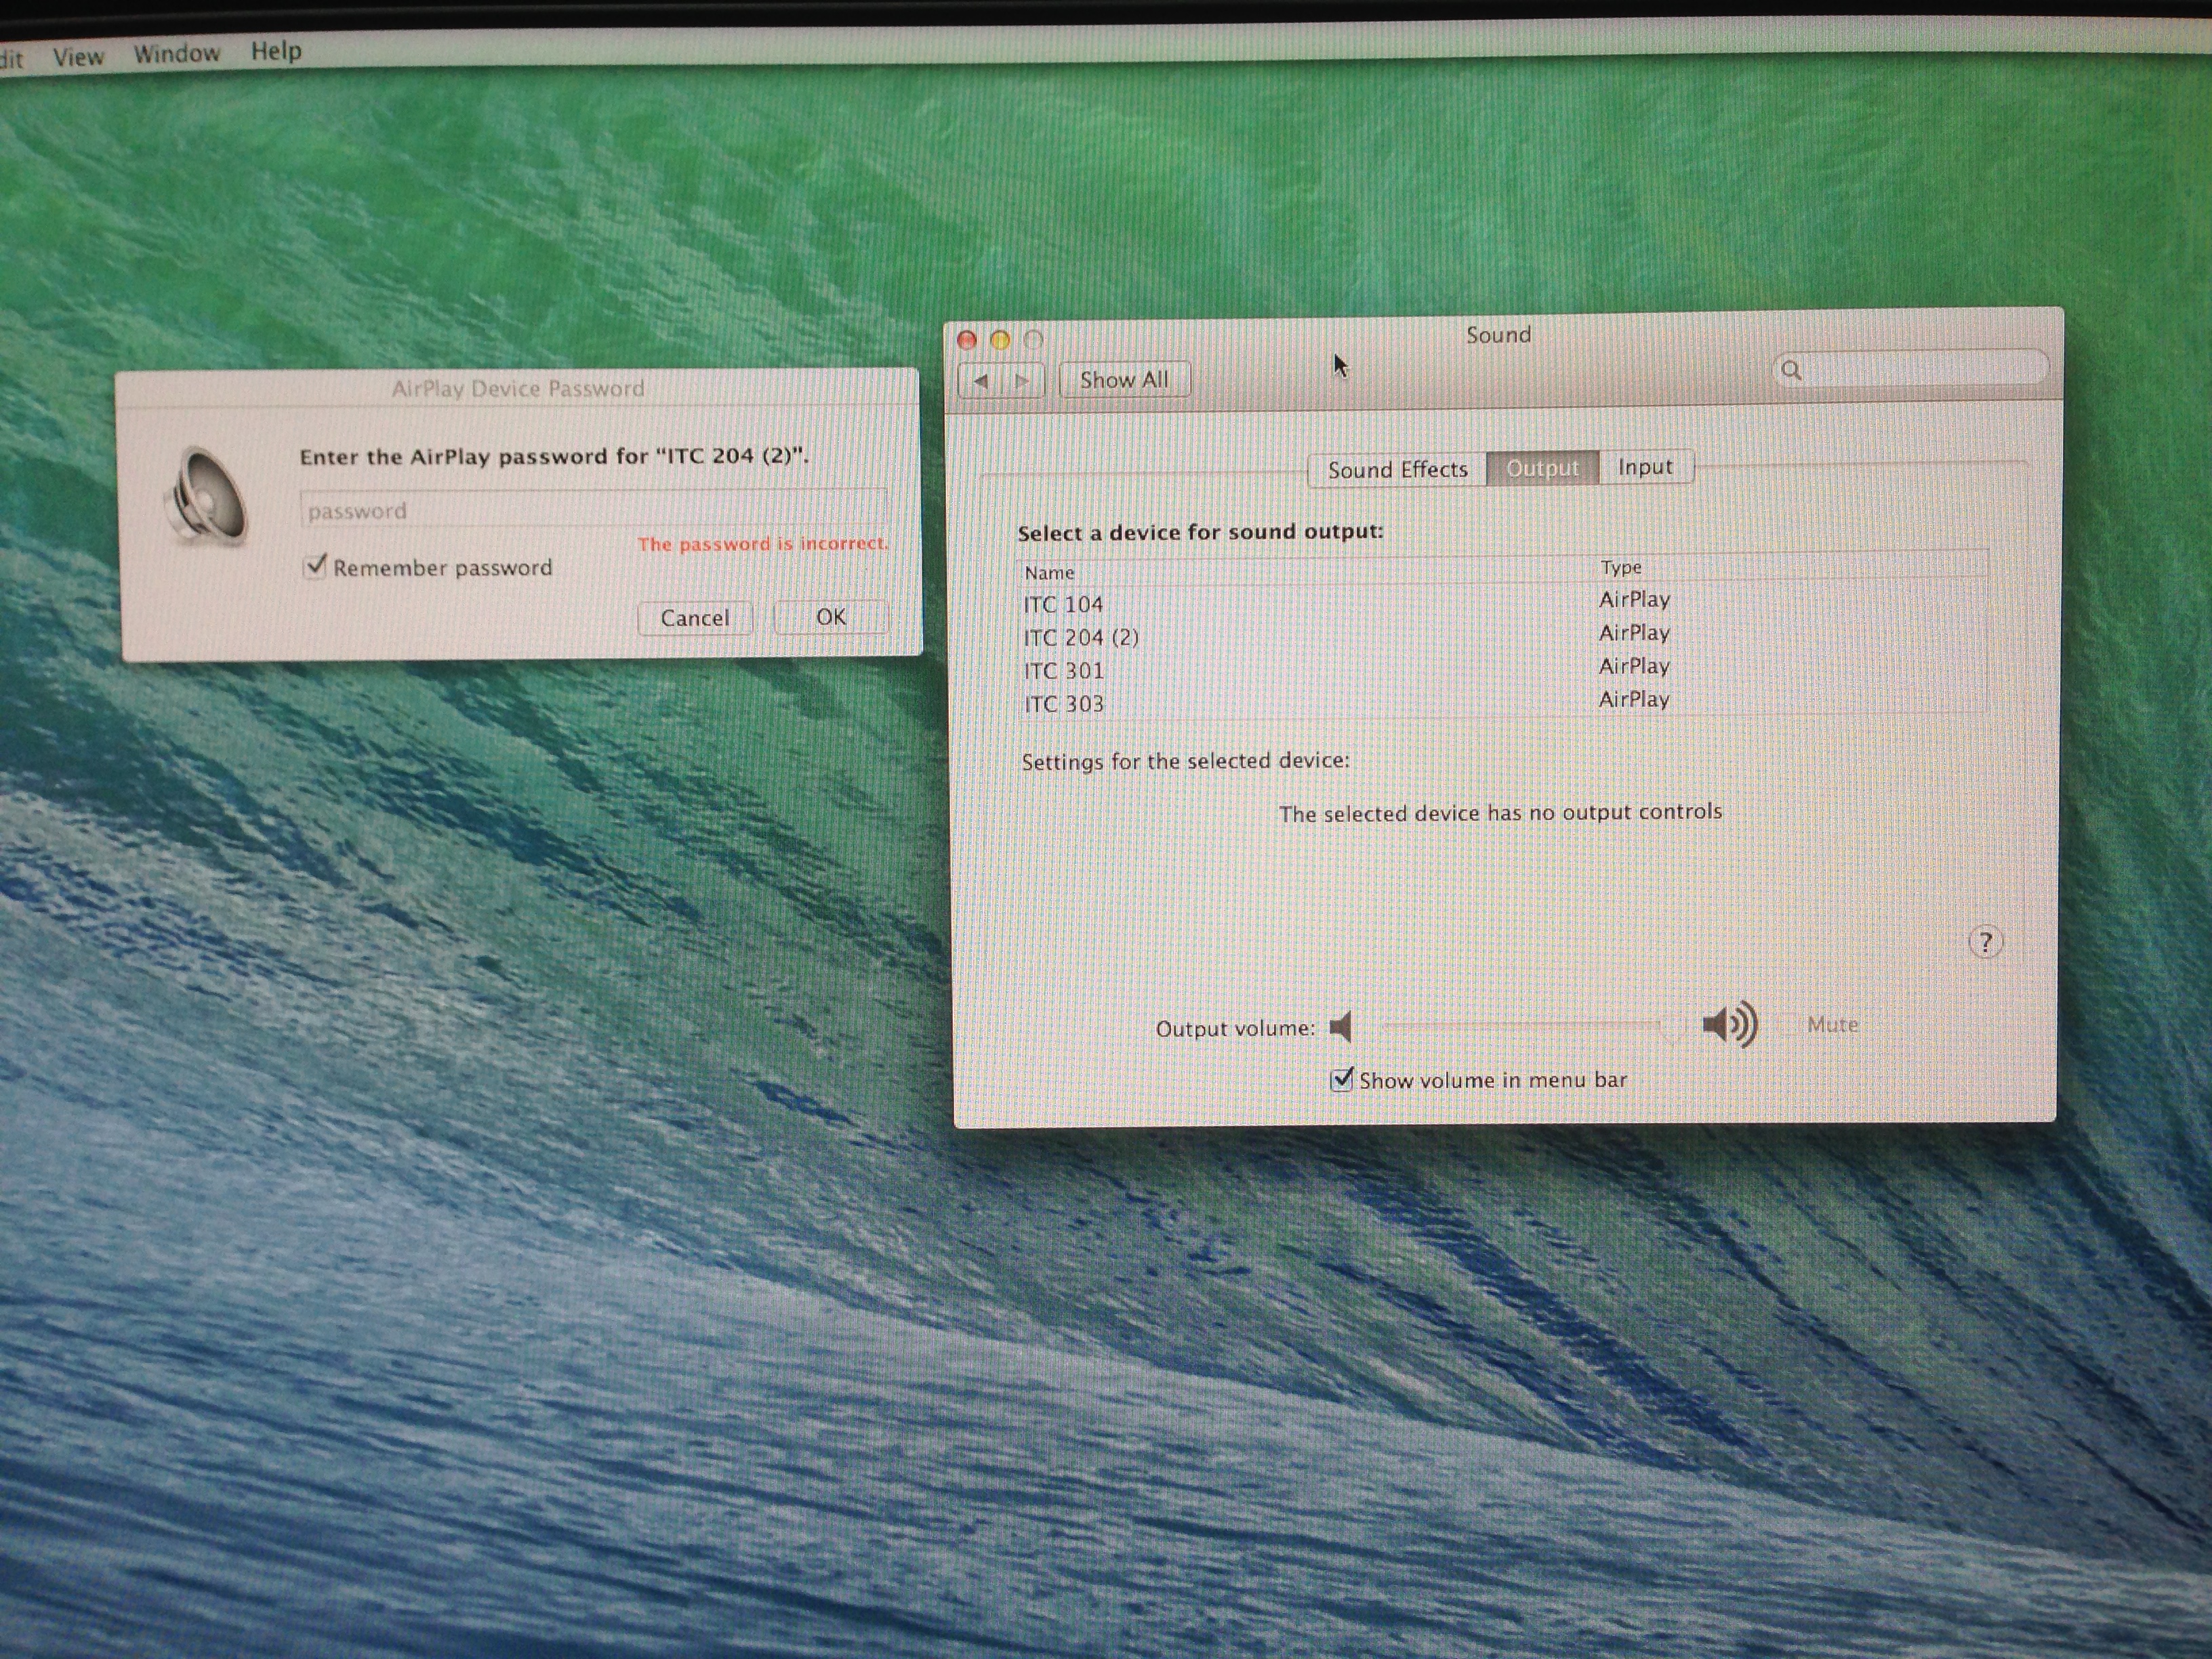Select the Output tab
Screen dimensions: 2212x1659
(x=1542, y=468)
